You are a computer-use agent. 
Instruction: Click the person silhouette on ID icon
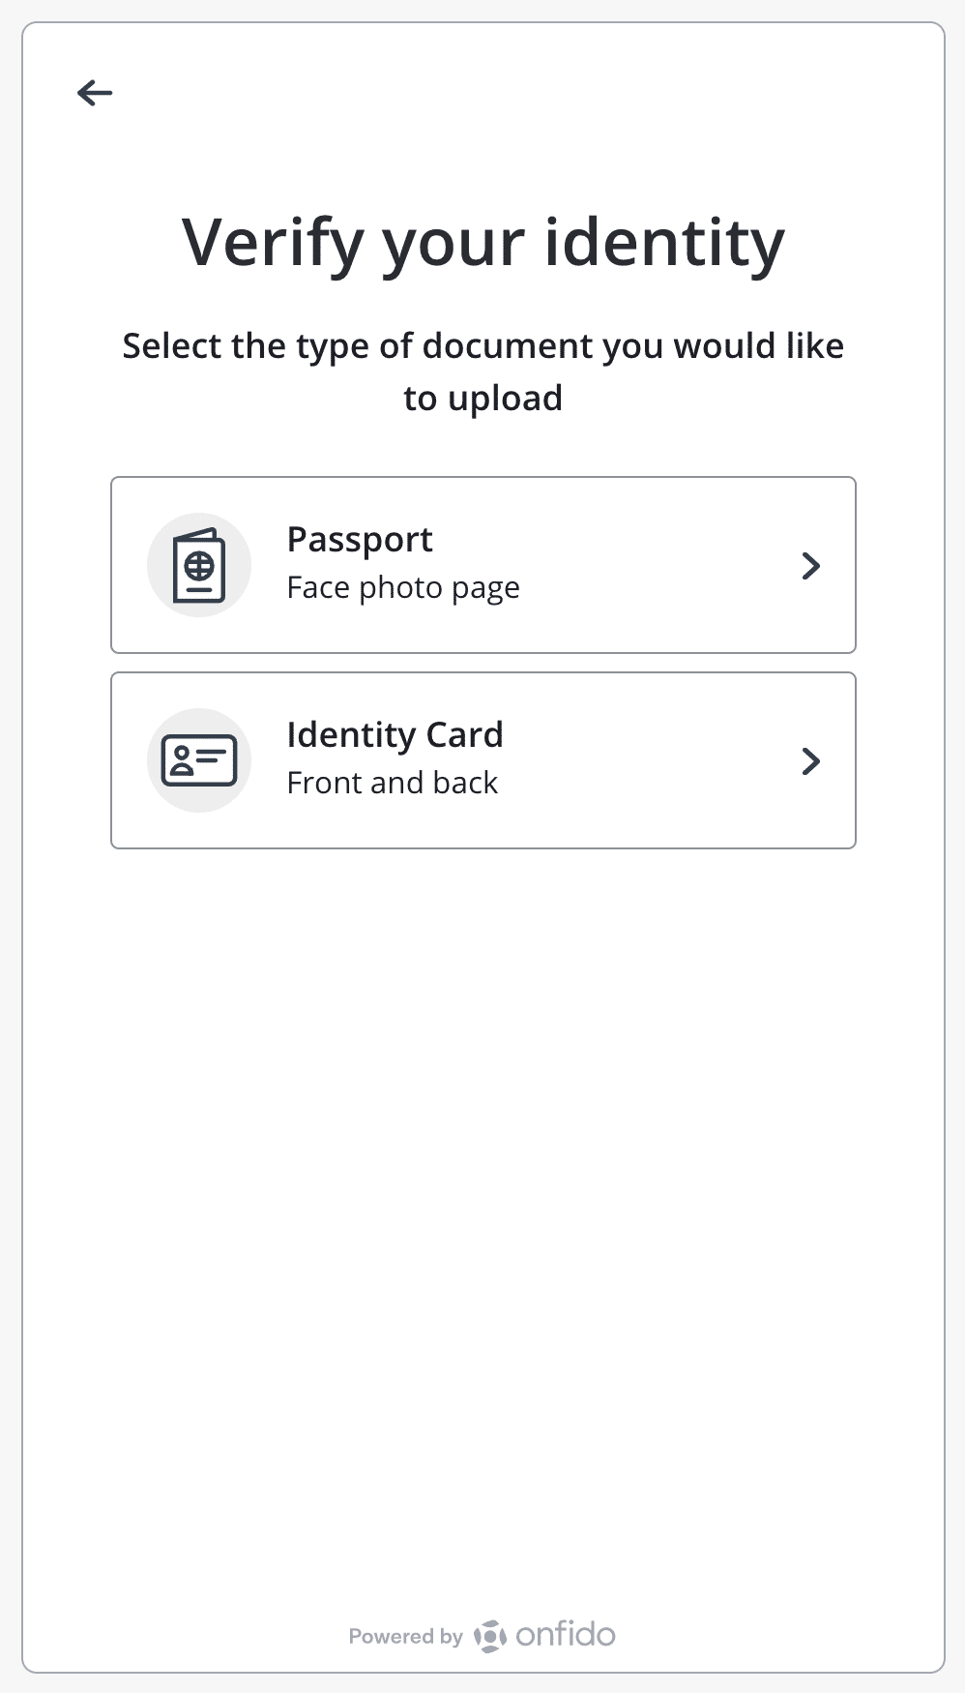[x=182, y=761]
